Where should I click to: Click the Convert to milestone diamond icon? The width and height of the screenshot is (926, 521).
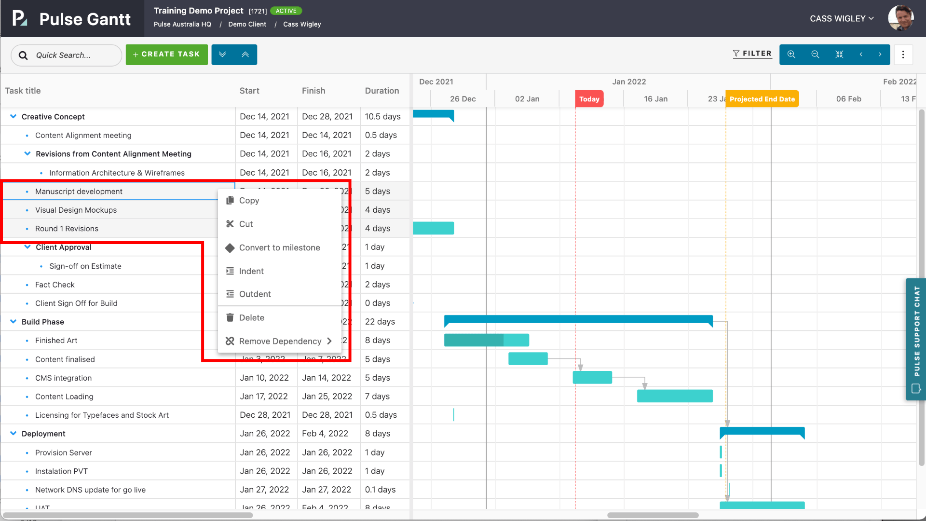(x=230, y=247)
